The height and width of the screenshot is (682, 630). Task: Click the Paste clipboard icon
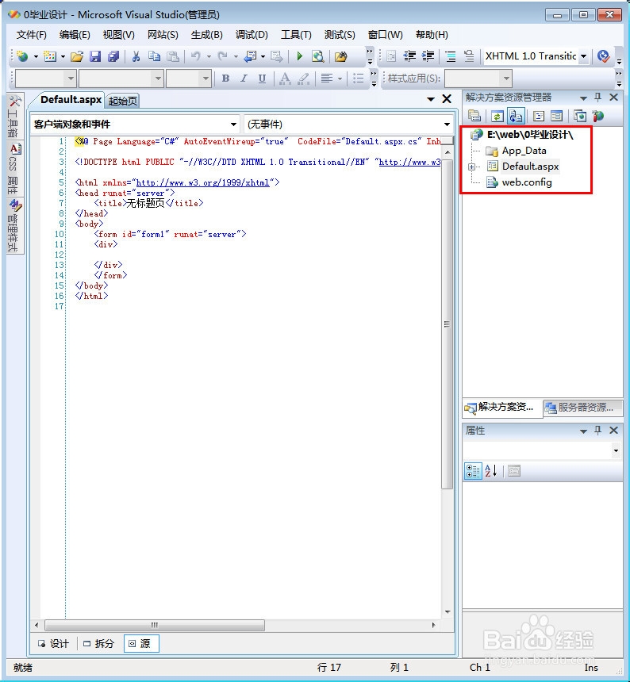click(x=173, y=56)
